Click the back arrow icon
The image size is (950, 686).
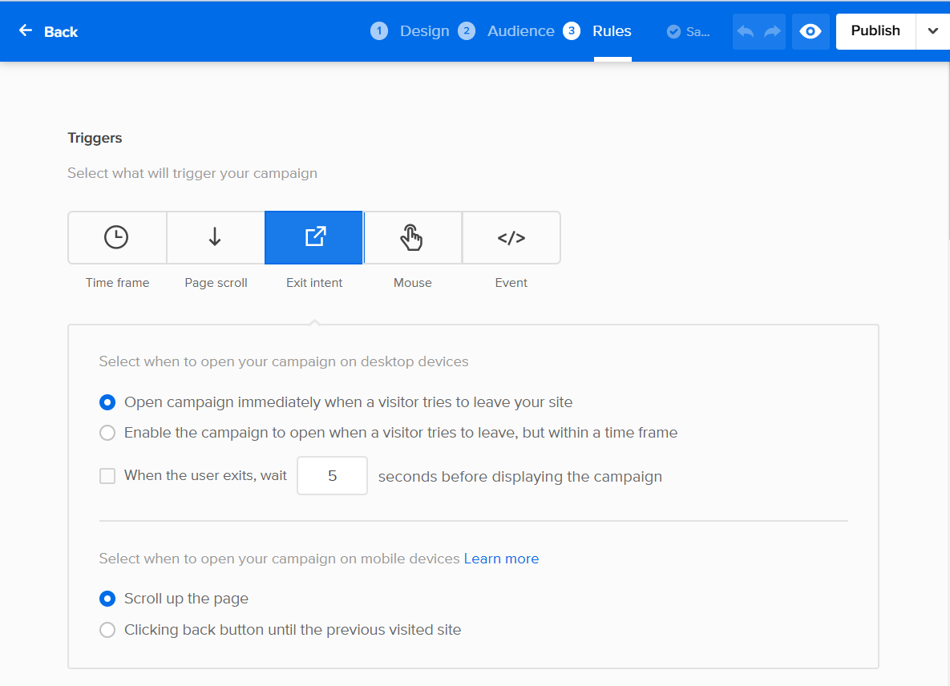26,30
